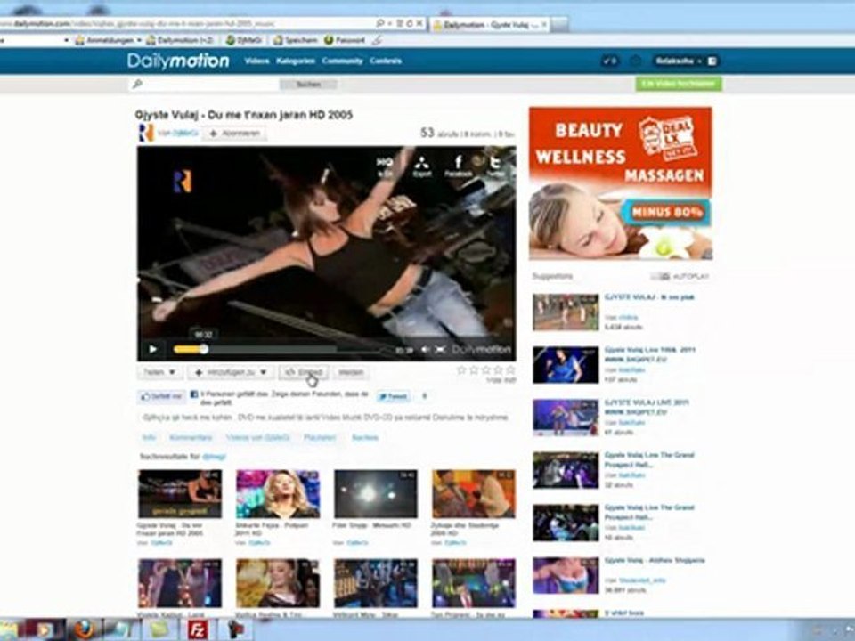Click the Speichern bookmark in the favorites bar
The height and width of the screenshot is (641, 855).
(x=295, y=40)
